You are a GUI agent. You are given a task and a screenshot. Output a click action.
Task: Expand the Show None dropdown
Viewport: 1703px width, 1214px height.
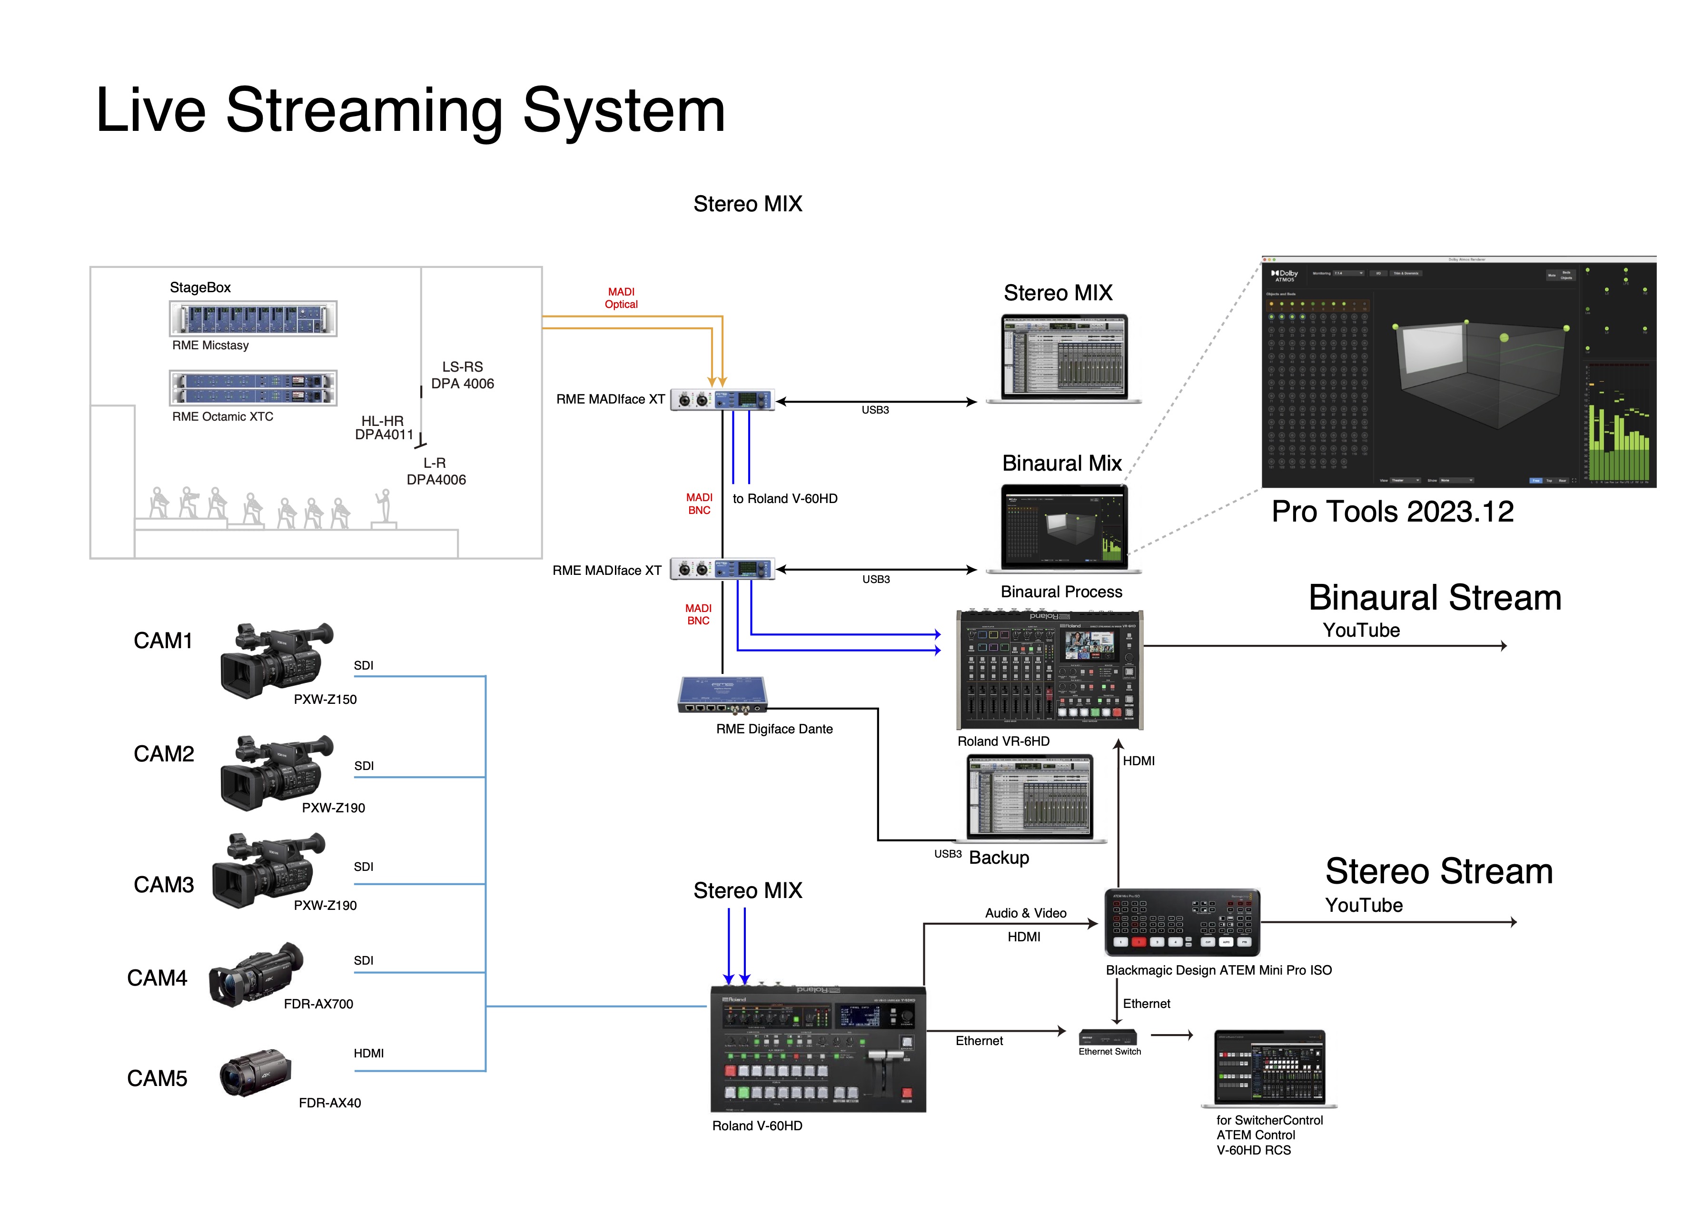1457,481
